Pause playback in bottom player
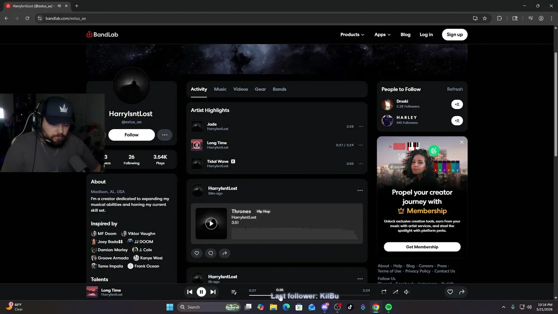 (x=201, y=292)
